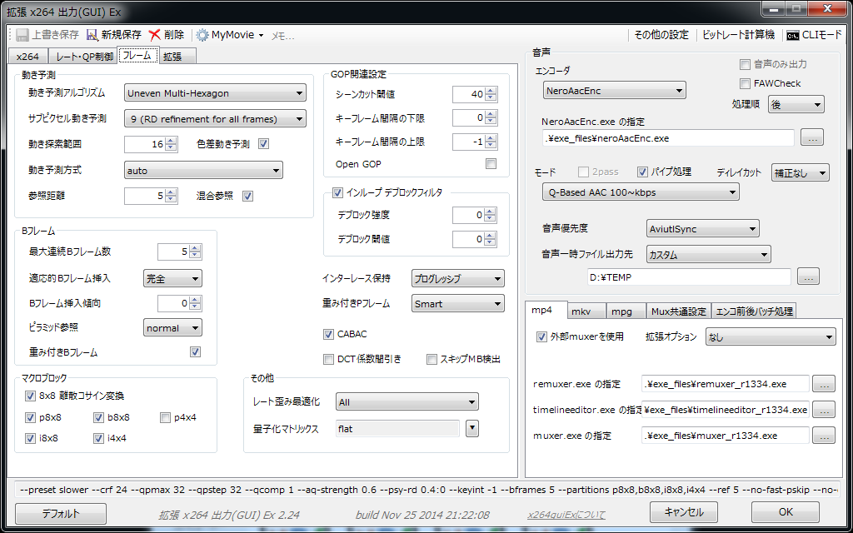Open レート歪み最適化 All dropdown
The image size is (853, 533).
(x=407, y=402)
